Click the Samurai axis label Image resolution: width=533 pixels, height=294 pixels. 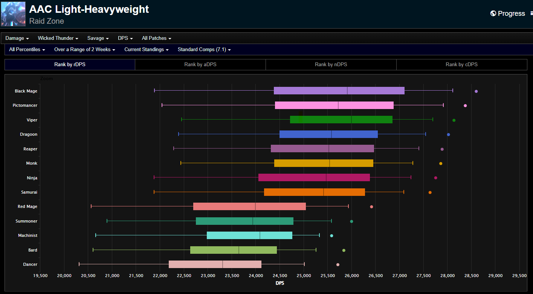pyautogui.click(x=29, y=192)
